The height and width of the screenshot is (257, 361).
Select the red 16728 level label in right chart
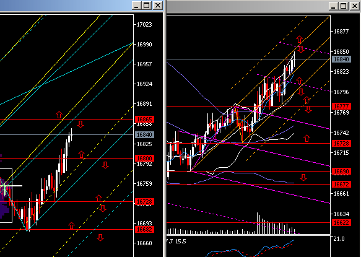(x=341, y=144)
